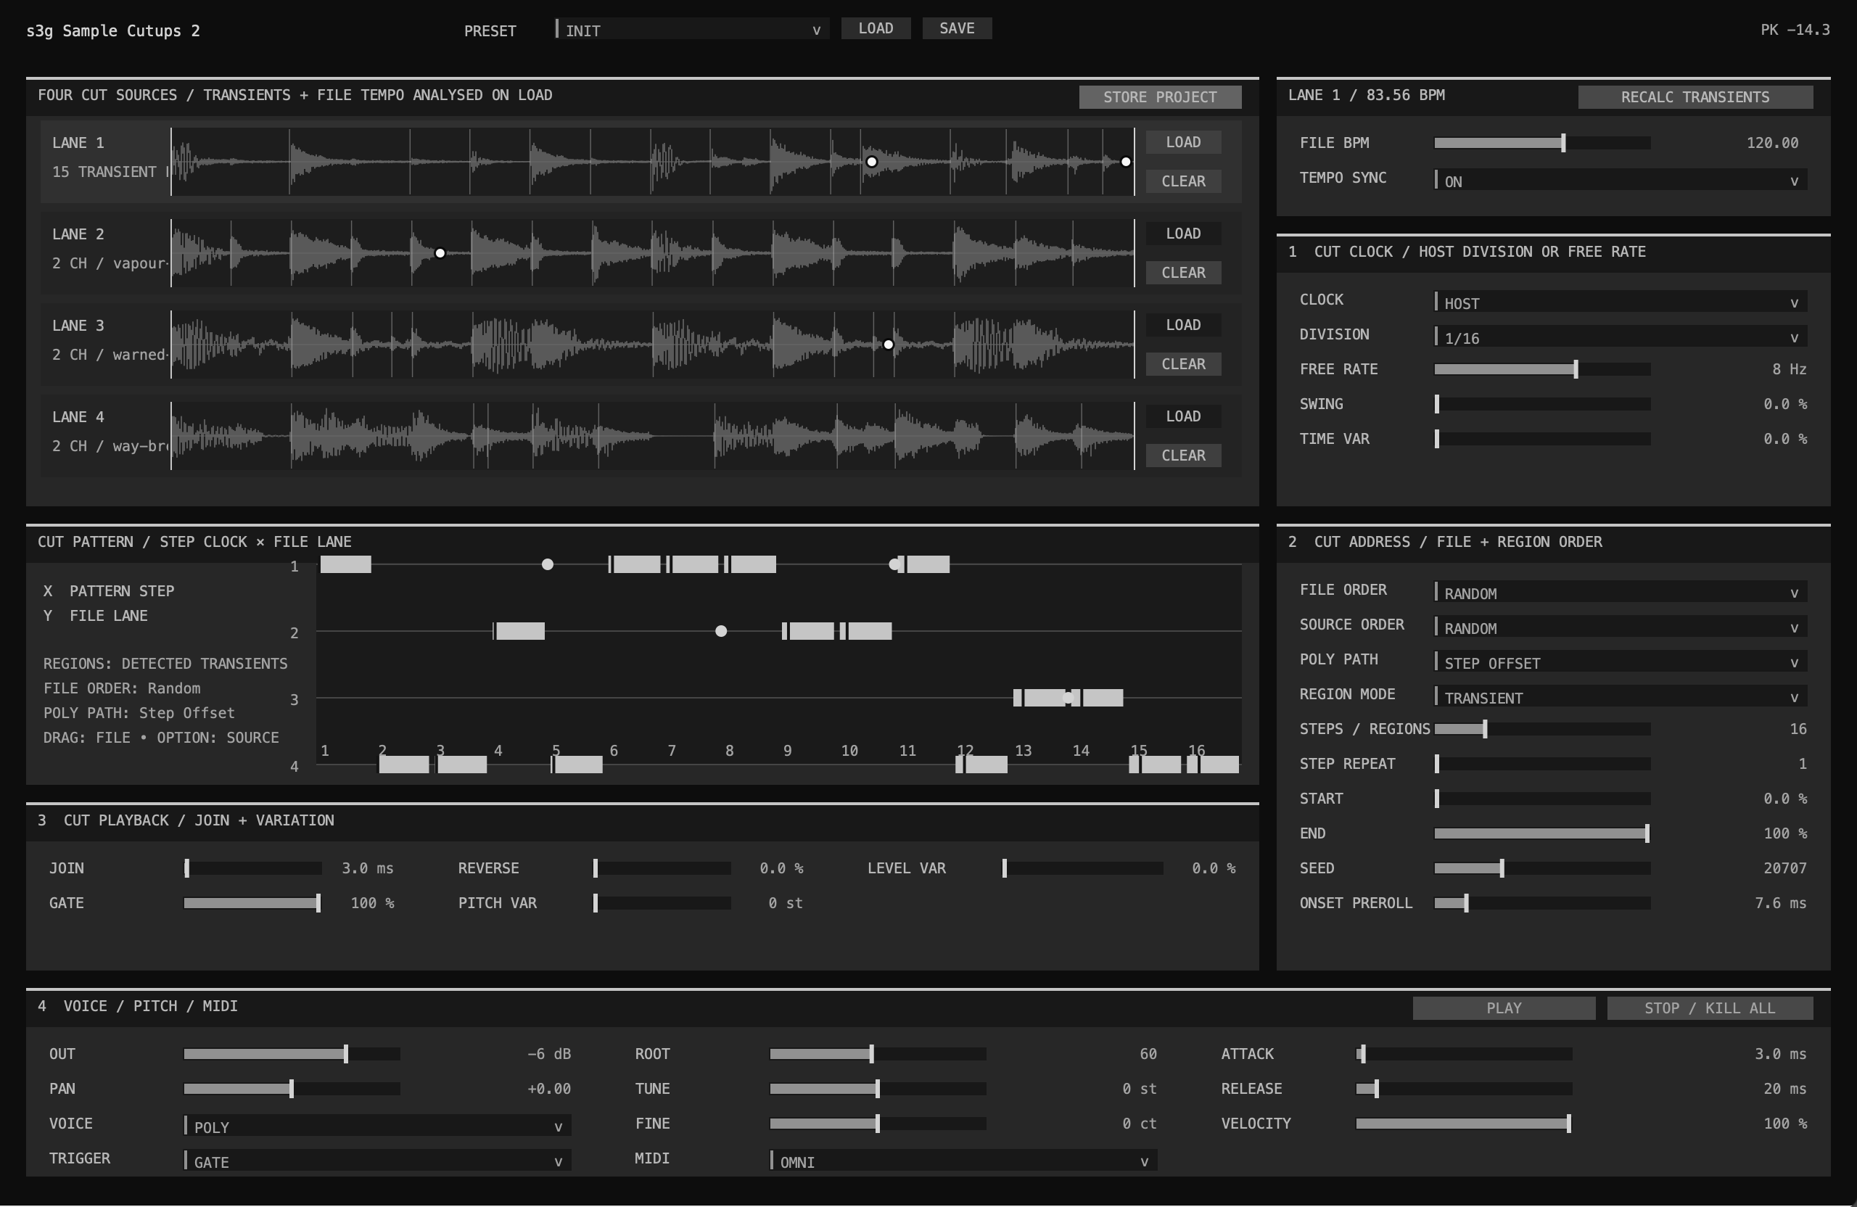
Task: Open the TRIGGER mode dropdown
Action: tap(378, 1160)
